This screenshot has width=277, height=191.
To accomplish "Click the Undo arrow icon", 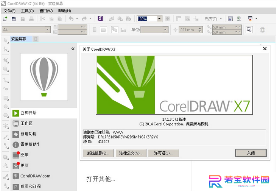I will click(x=71, y=19).
